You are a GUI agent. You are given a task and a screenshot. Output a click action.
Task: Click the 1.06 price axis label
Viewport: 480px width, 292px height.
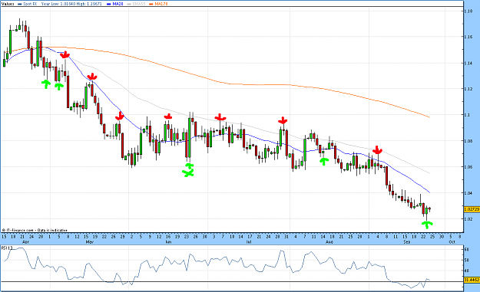coord(468,167)
